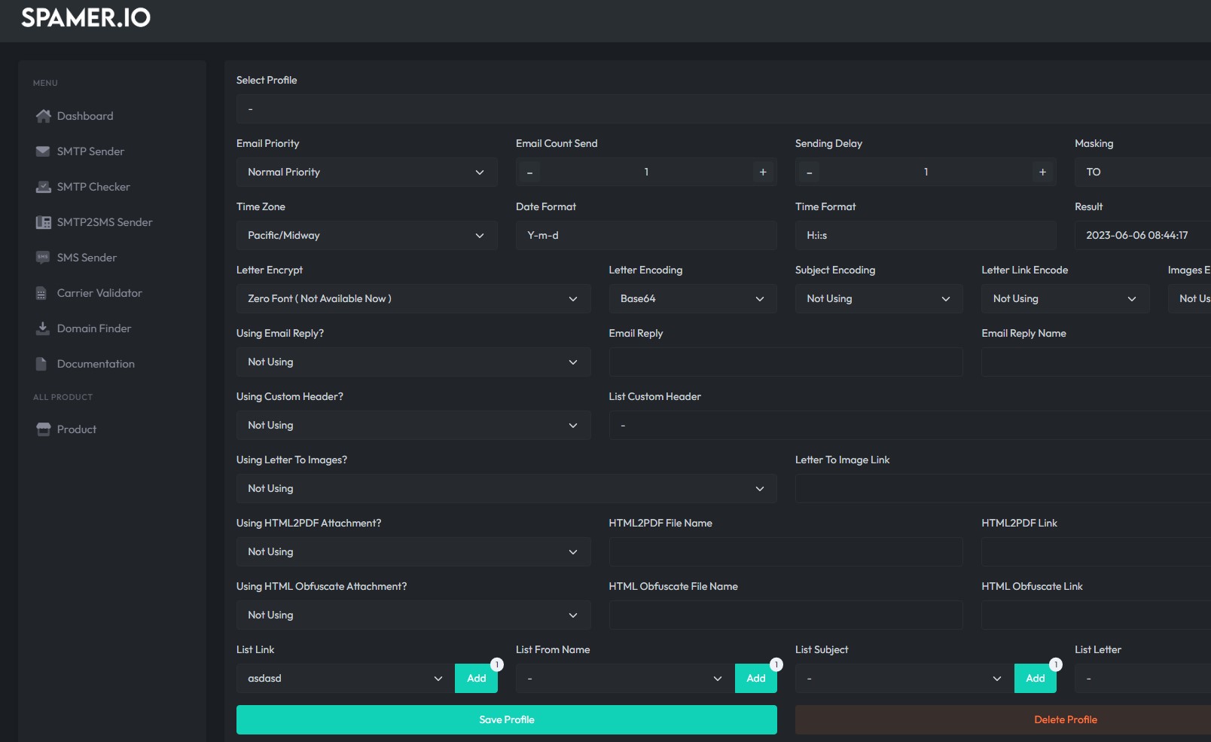1211x742 pixels.
Task: Click the Product store icon
Action: click(x=43, y=429)
